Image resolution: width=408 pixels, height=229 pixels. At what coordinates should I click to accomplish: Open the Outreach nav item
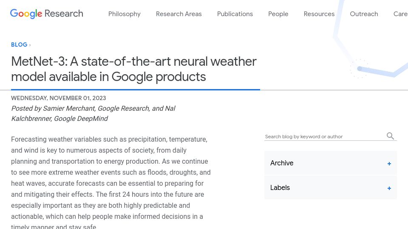(364, 14)
